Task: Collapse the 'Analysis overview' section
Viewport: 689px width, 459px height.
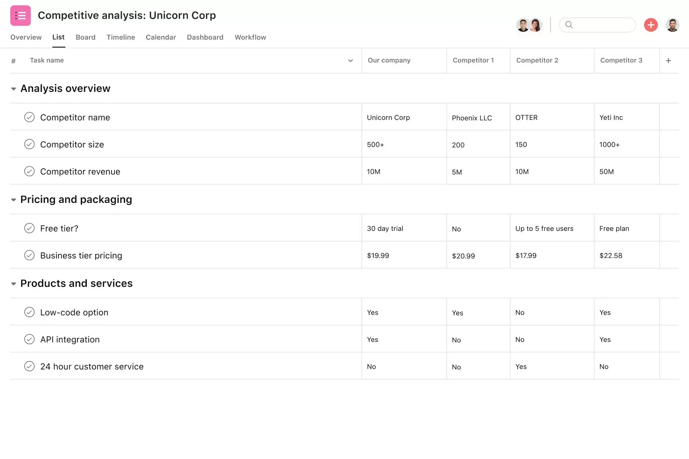Action: [x=14, y=88]
